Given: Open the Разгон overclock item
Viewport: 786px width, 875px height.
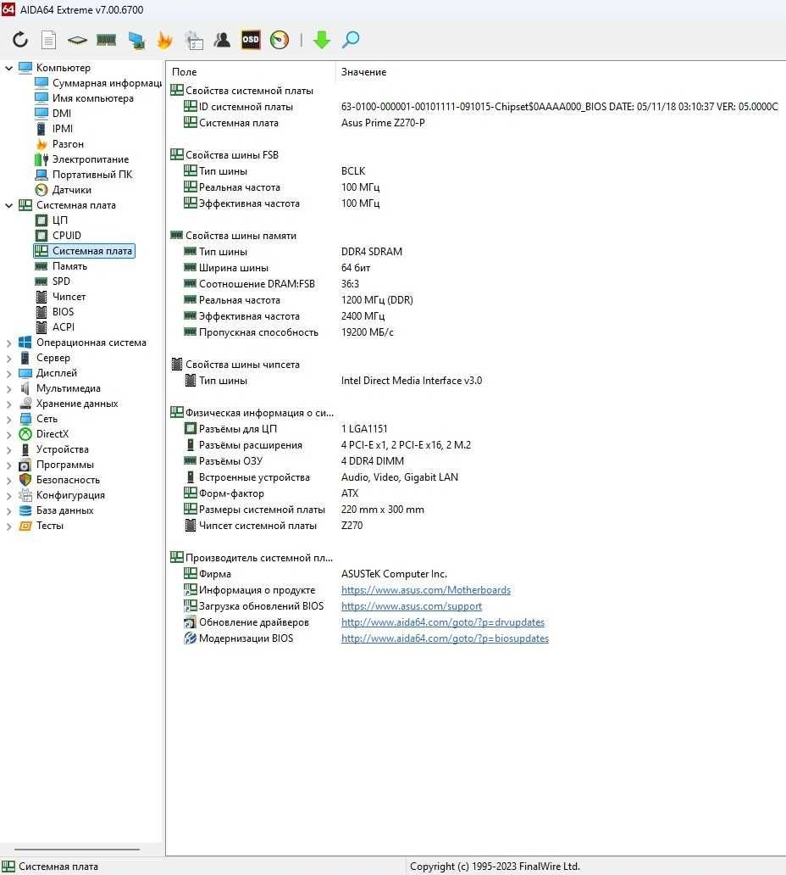Looking at the screenshot, I should 59,144.
